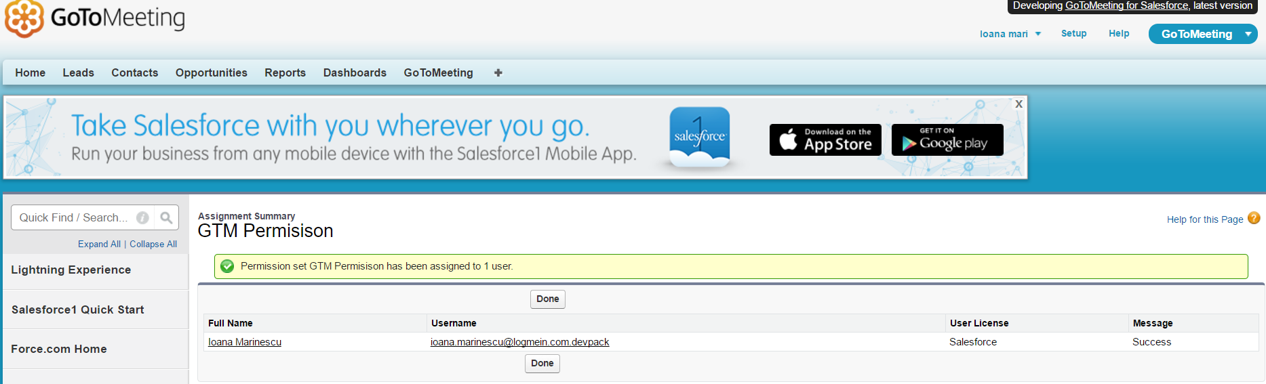Image resolution: width=1266 pixels, height=384 pixels.
Task: Open Get it on Google Play badge
Action: (x=947, y=140)
